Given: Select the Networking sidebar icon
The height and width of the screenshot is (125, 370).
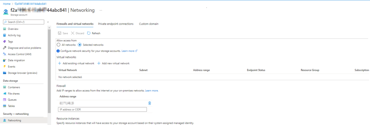Looking at the screenshot, I should click(x=5, y=120).
